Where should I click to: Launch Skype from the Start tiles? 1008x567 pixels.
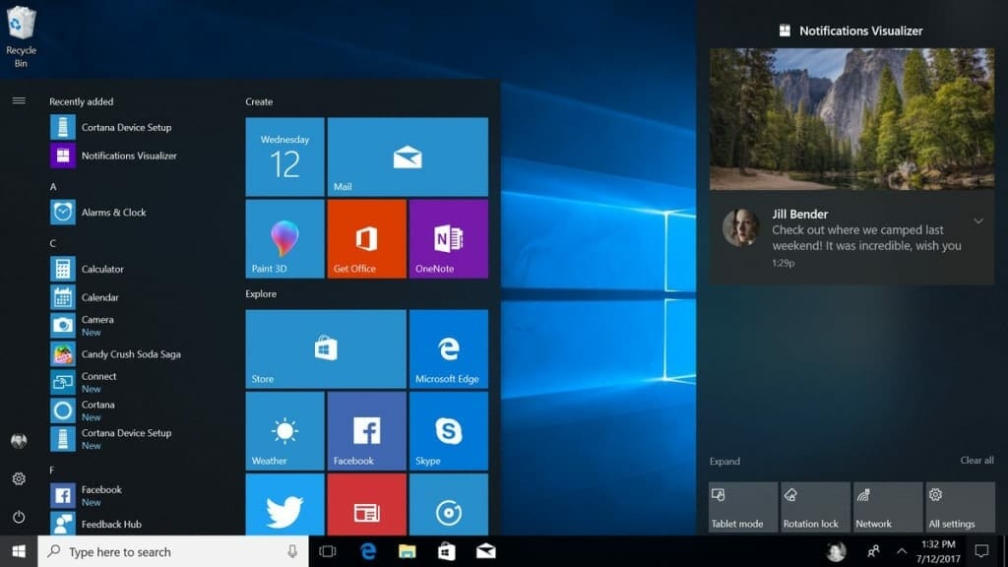click(449, 430)
